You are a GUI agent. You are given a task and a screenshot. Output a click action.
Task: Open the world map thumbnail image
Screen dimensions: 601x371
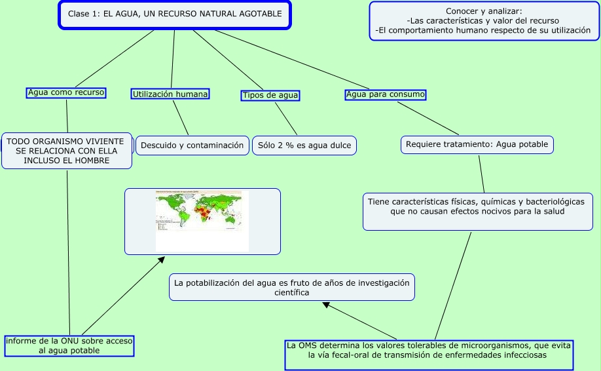(x=202, y=221)
